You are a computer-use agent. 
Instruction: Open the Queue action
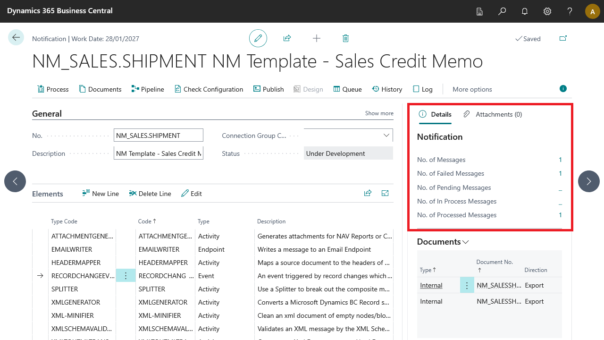pos(347,89)
